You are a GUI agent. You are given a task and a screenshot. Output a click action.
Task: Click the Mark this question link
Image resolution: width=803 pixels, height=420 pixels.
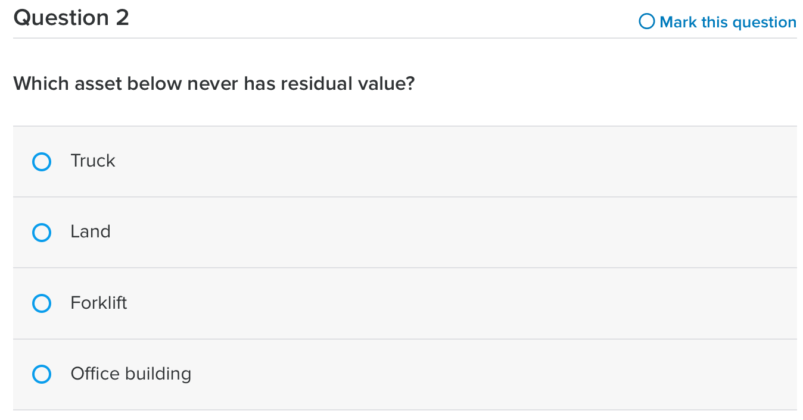click(x=728, y=22)
